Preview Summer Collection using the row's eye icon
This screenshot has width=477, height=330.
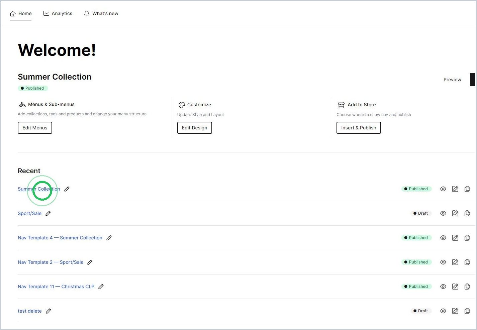[443, 189]
